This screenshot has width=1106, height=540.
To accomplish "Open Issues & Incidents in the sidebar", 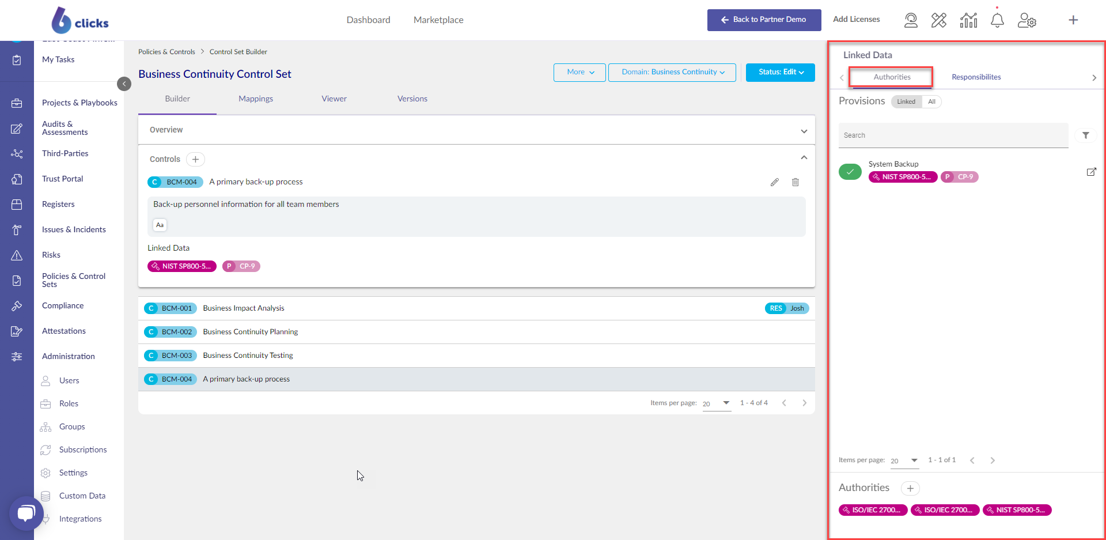I will (74, 230).
